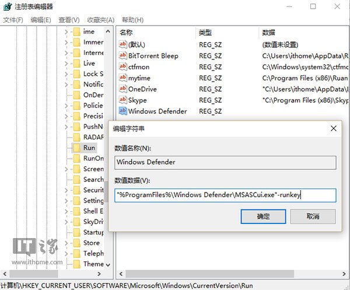Click the OneDrive string value icon
350x290 pixels.
pyautogui.click(x=123, y=89)
